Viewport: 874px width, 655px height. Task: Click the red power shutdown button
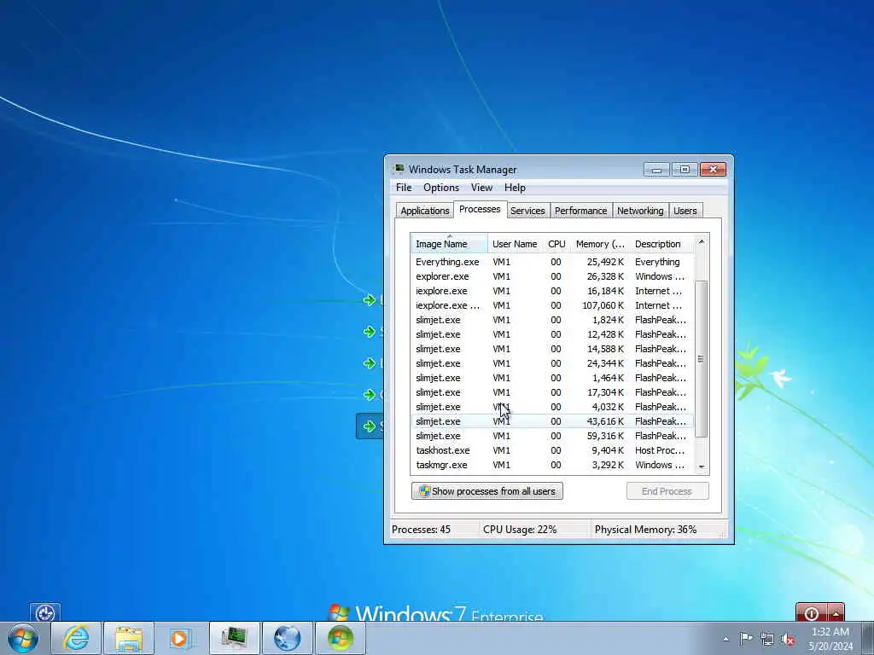pyautogui.click(x=812, y=613)
